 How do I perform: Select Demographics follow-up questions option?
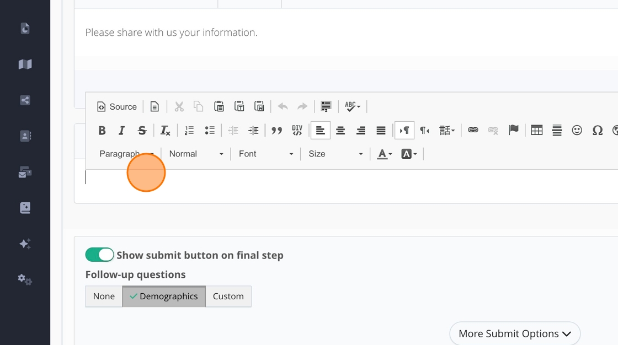coord(164,296)
